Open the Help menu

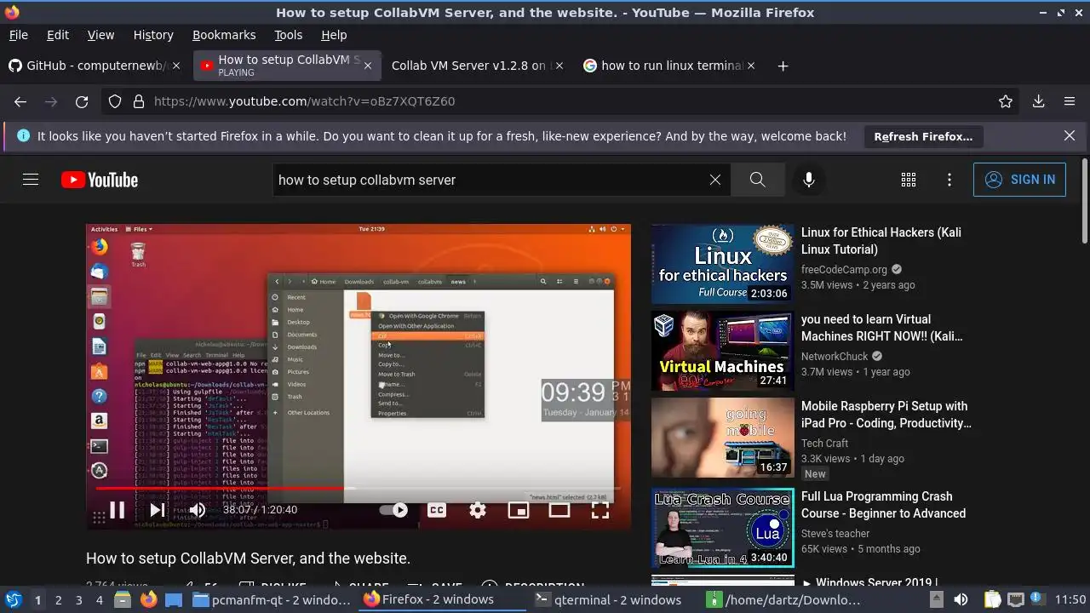pyautogui.click(x=334, y=35)
